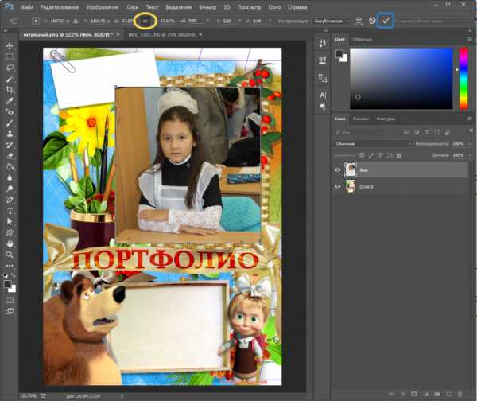
Task: Select the Clone Stamp tool
Action: click(10, 134)
